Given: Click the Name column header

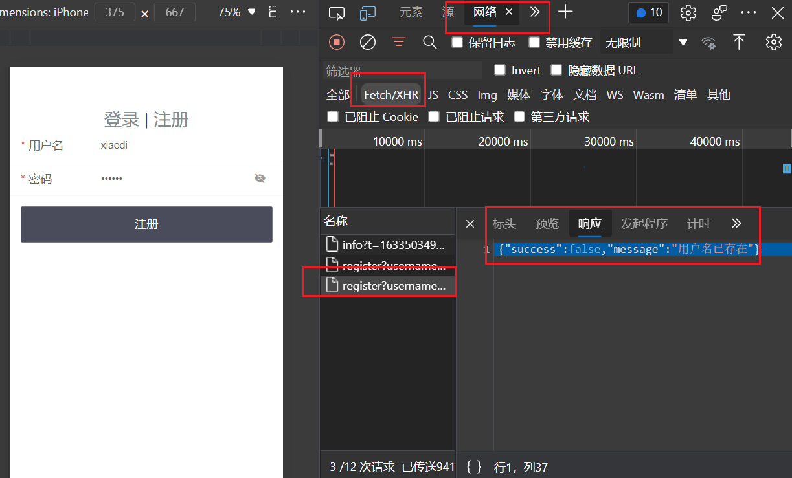Looking at the screenshot, I should (x=387, y=221).
